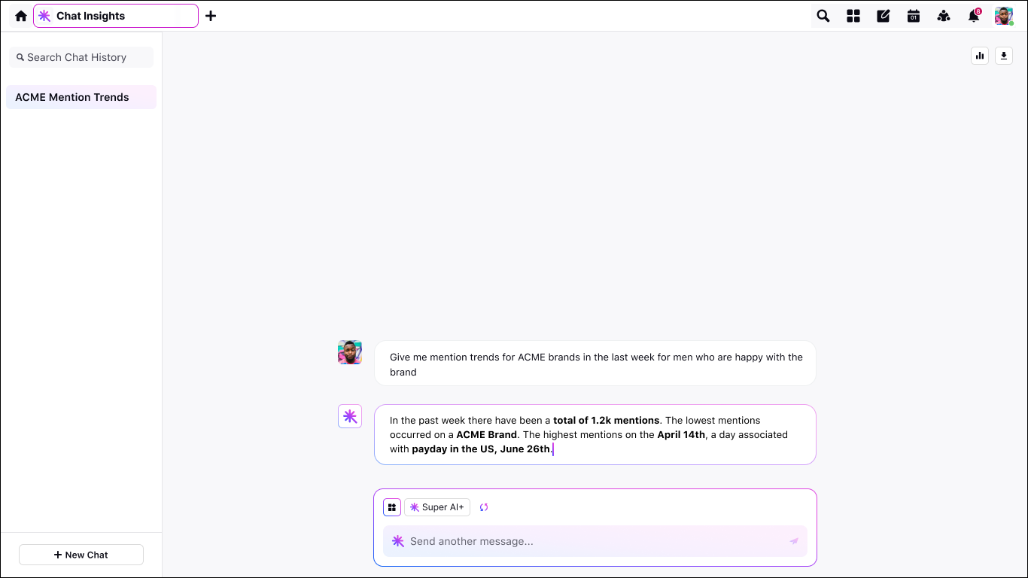Viewport: 1028px width, 578px height.
Task: View notifications bell
Action: pos(974,16)
